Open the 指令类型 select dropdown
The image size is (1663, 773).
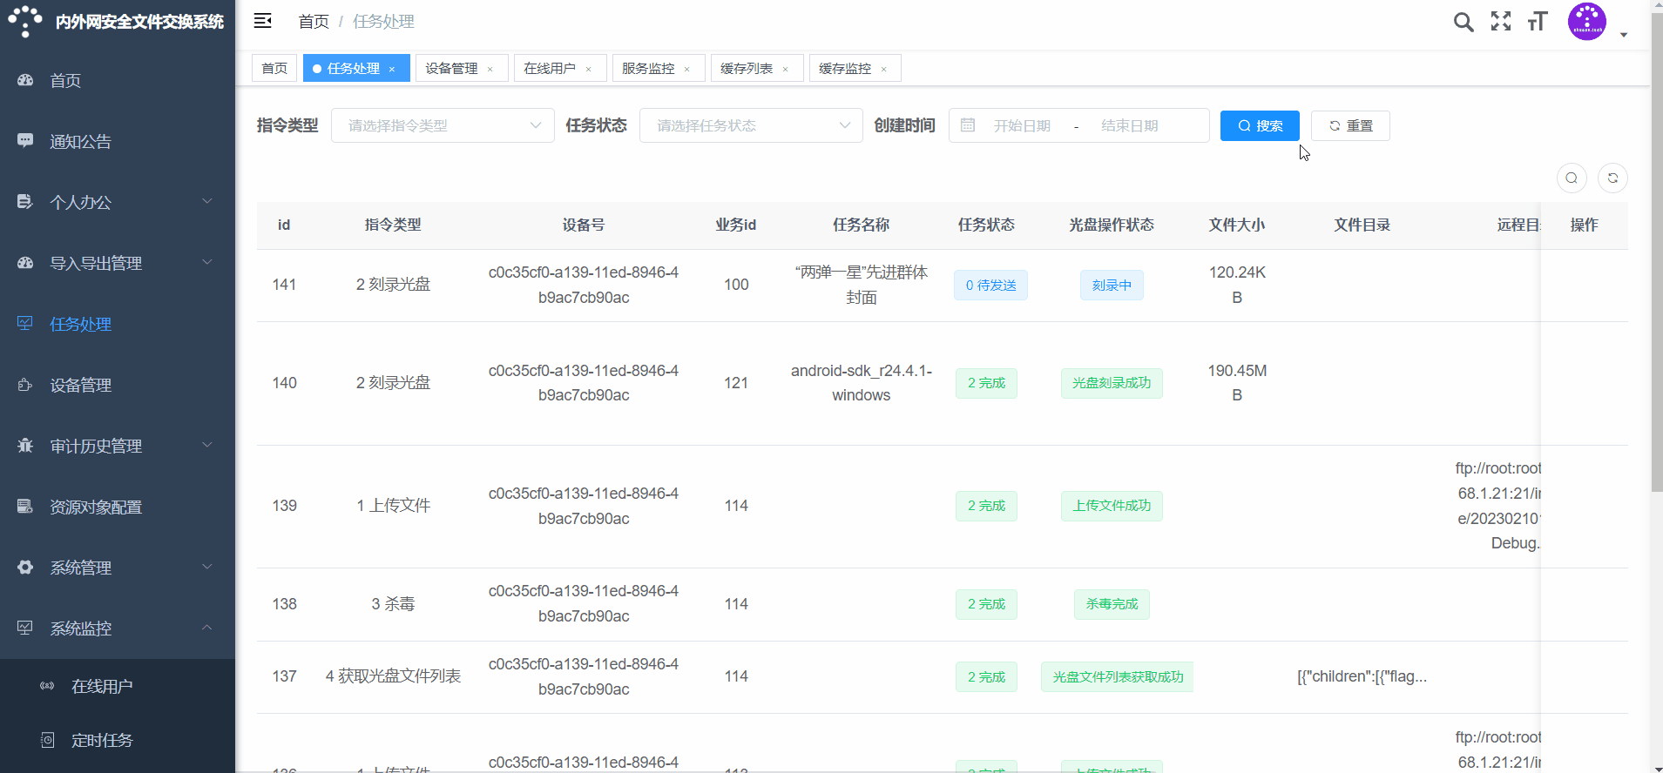point(443,125)
